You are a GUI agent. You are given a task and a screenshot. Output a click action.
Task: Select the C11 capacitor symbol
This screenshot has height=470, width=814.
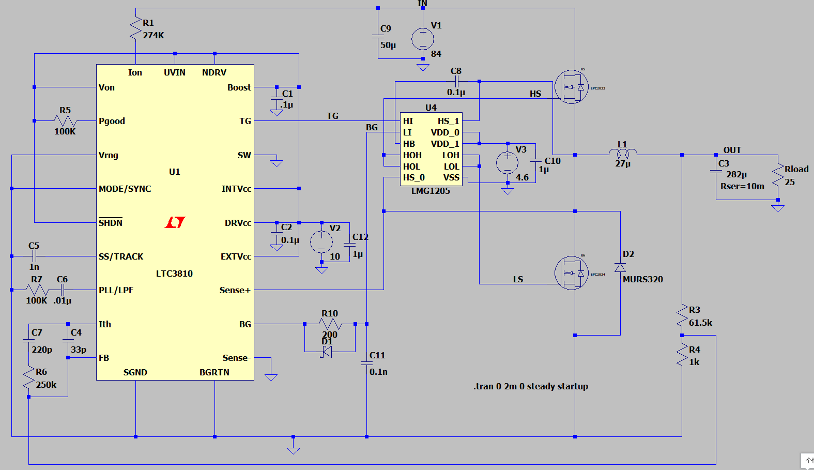[x=366, y=363]
